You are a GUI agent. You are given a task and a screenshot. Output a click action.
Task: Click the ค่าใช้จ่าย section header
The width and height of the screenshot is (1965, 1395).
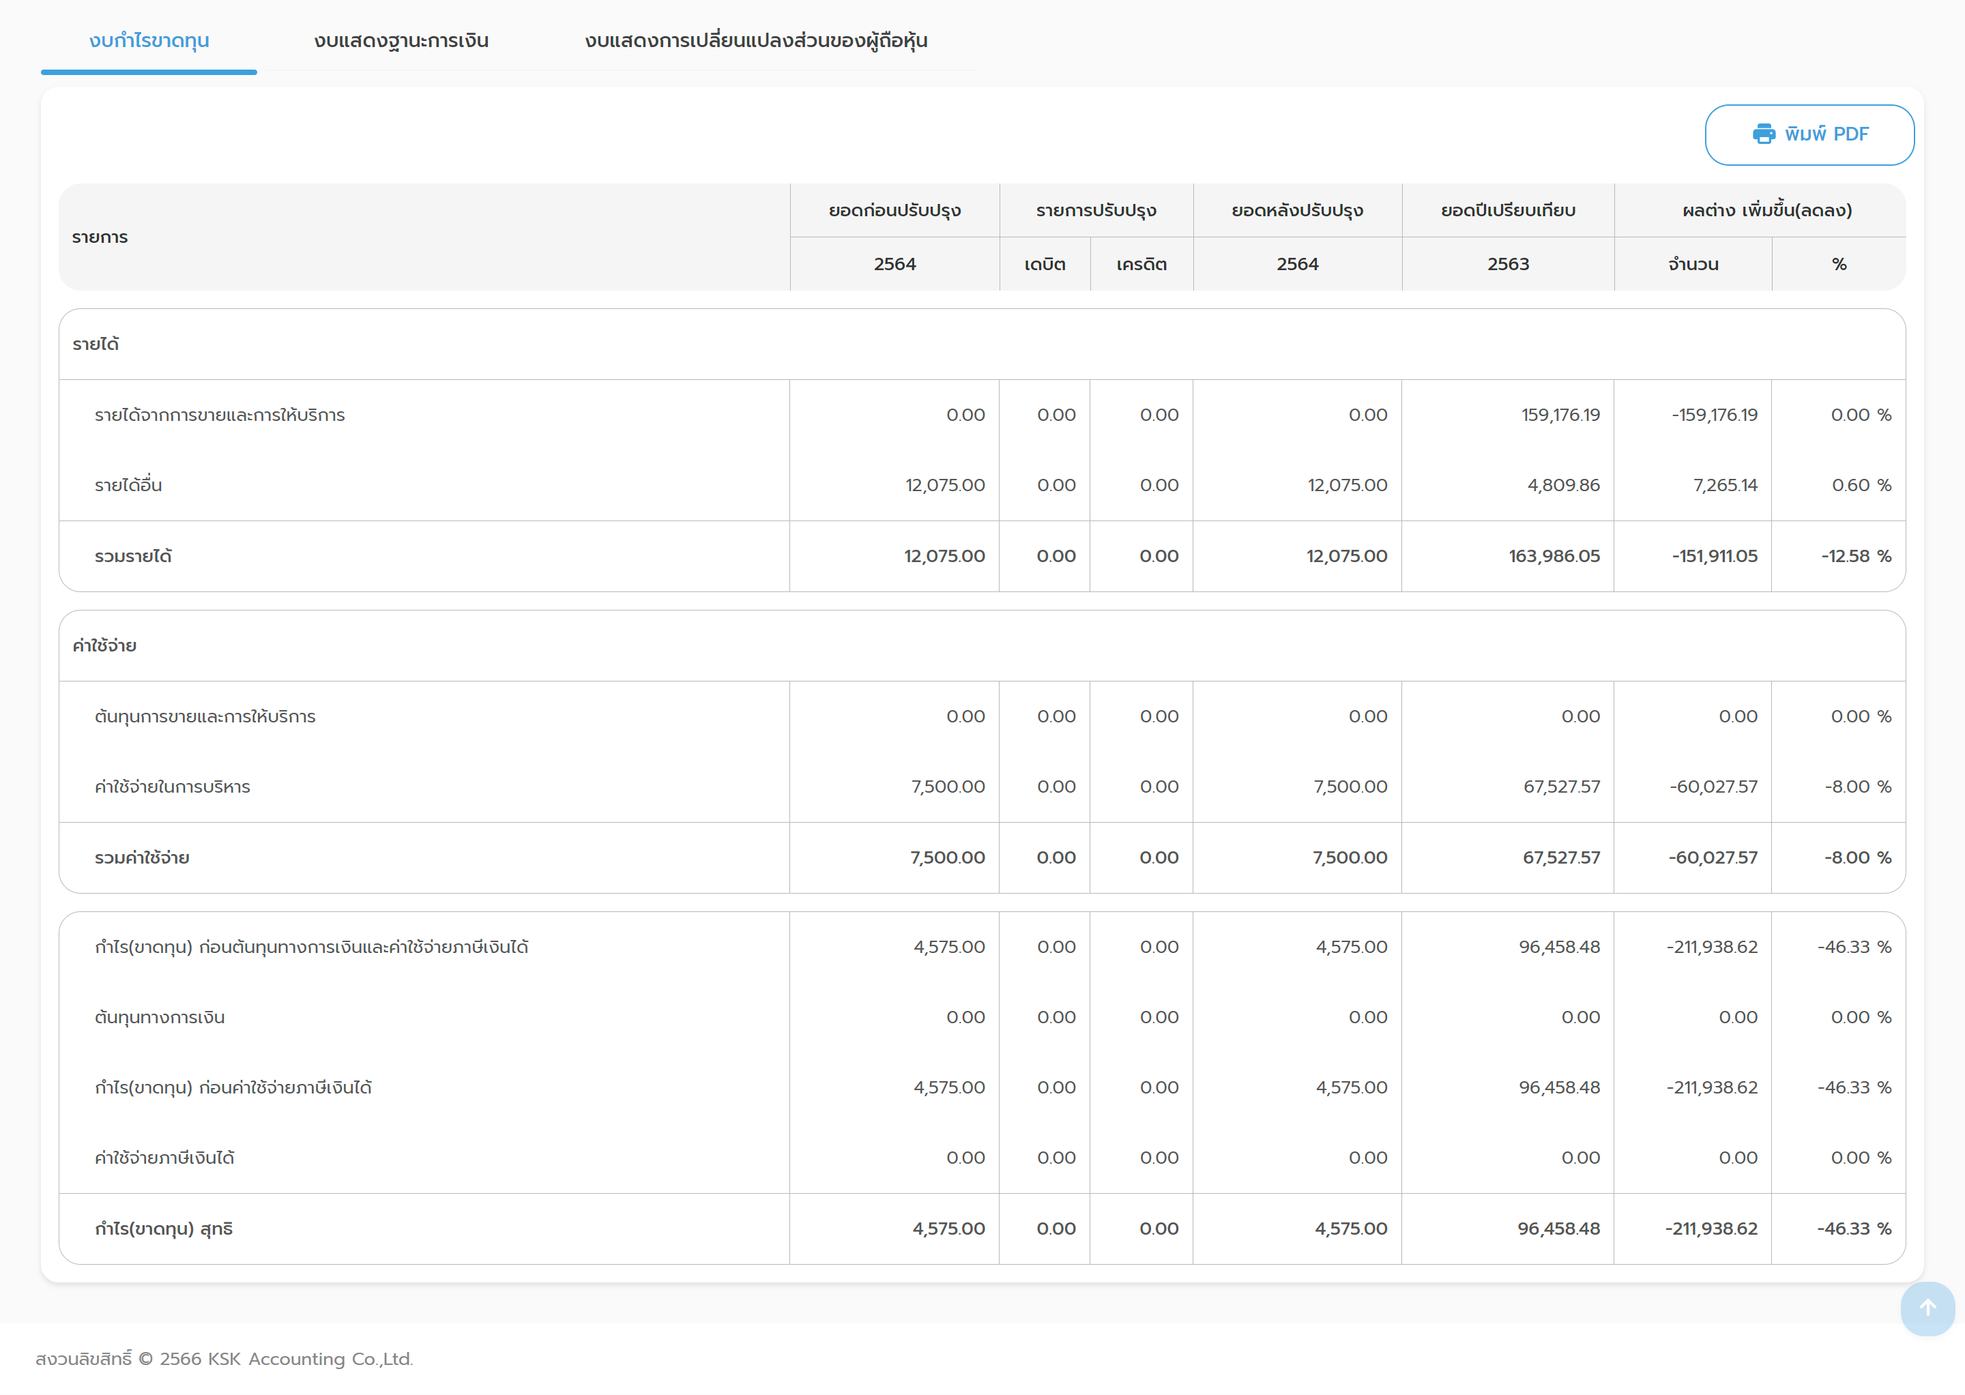pyautogui.click(x=104, y=646)
